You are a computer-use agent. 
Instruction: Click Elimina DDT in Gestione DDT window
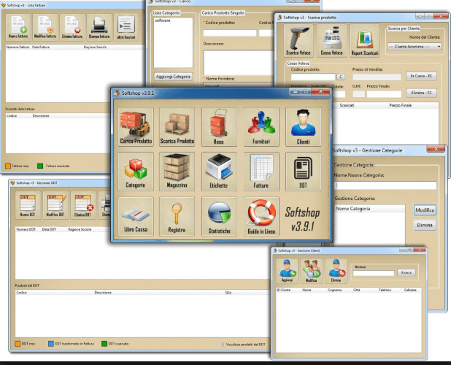[83, 205]
